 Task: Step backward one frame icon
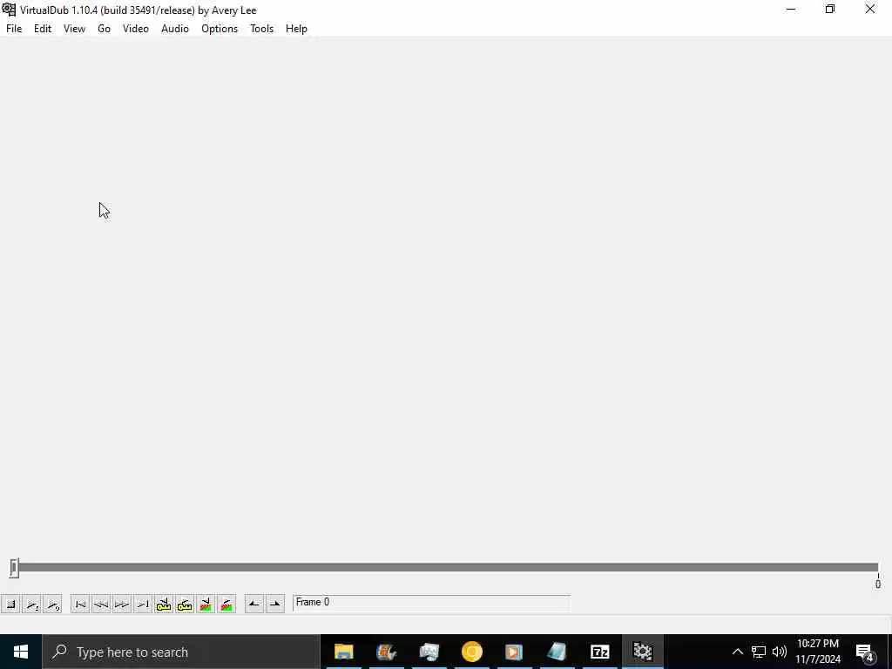click(101, 605)
